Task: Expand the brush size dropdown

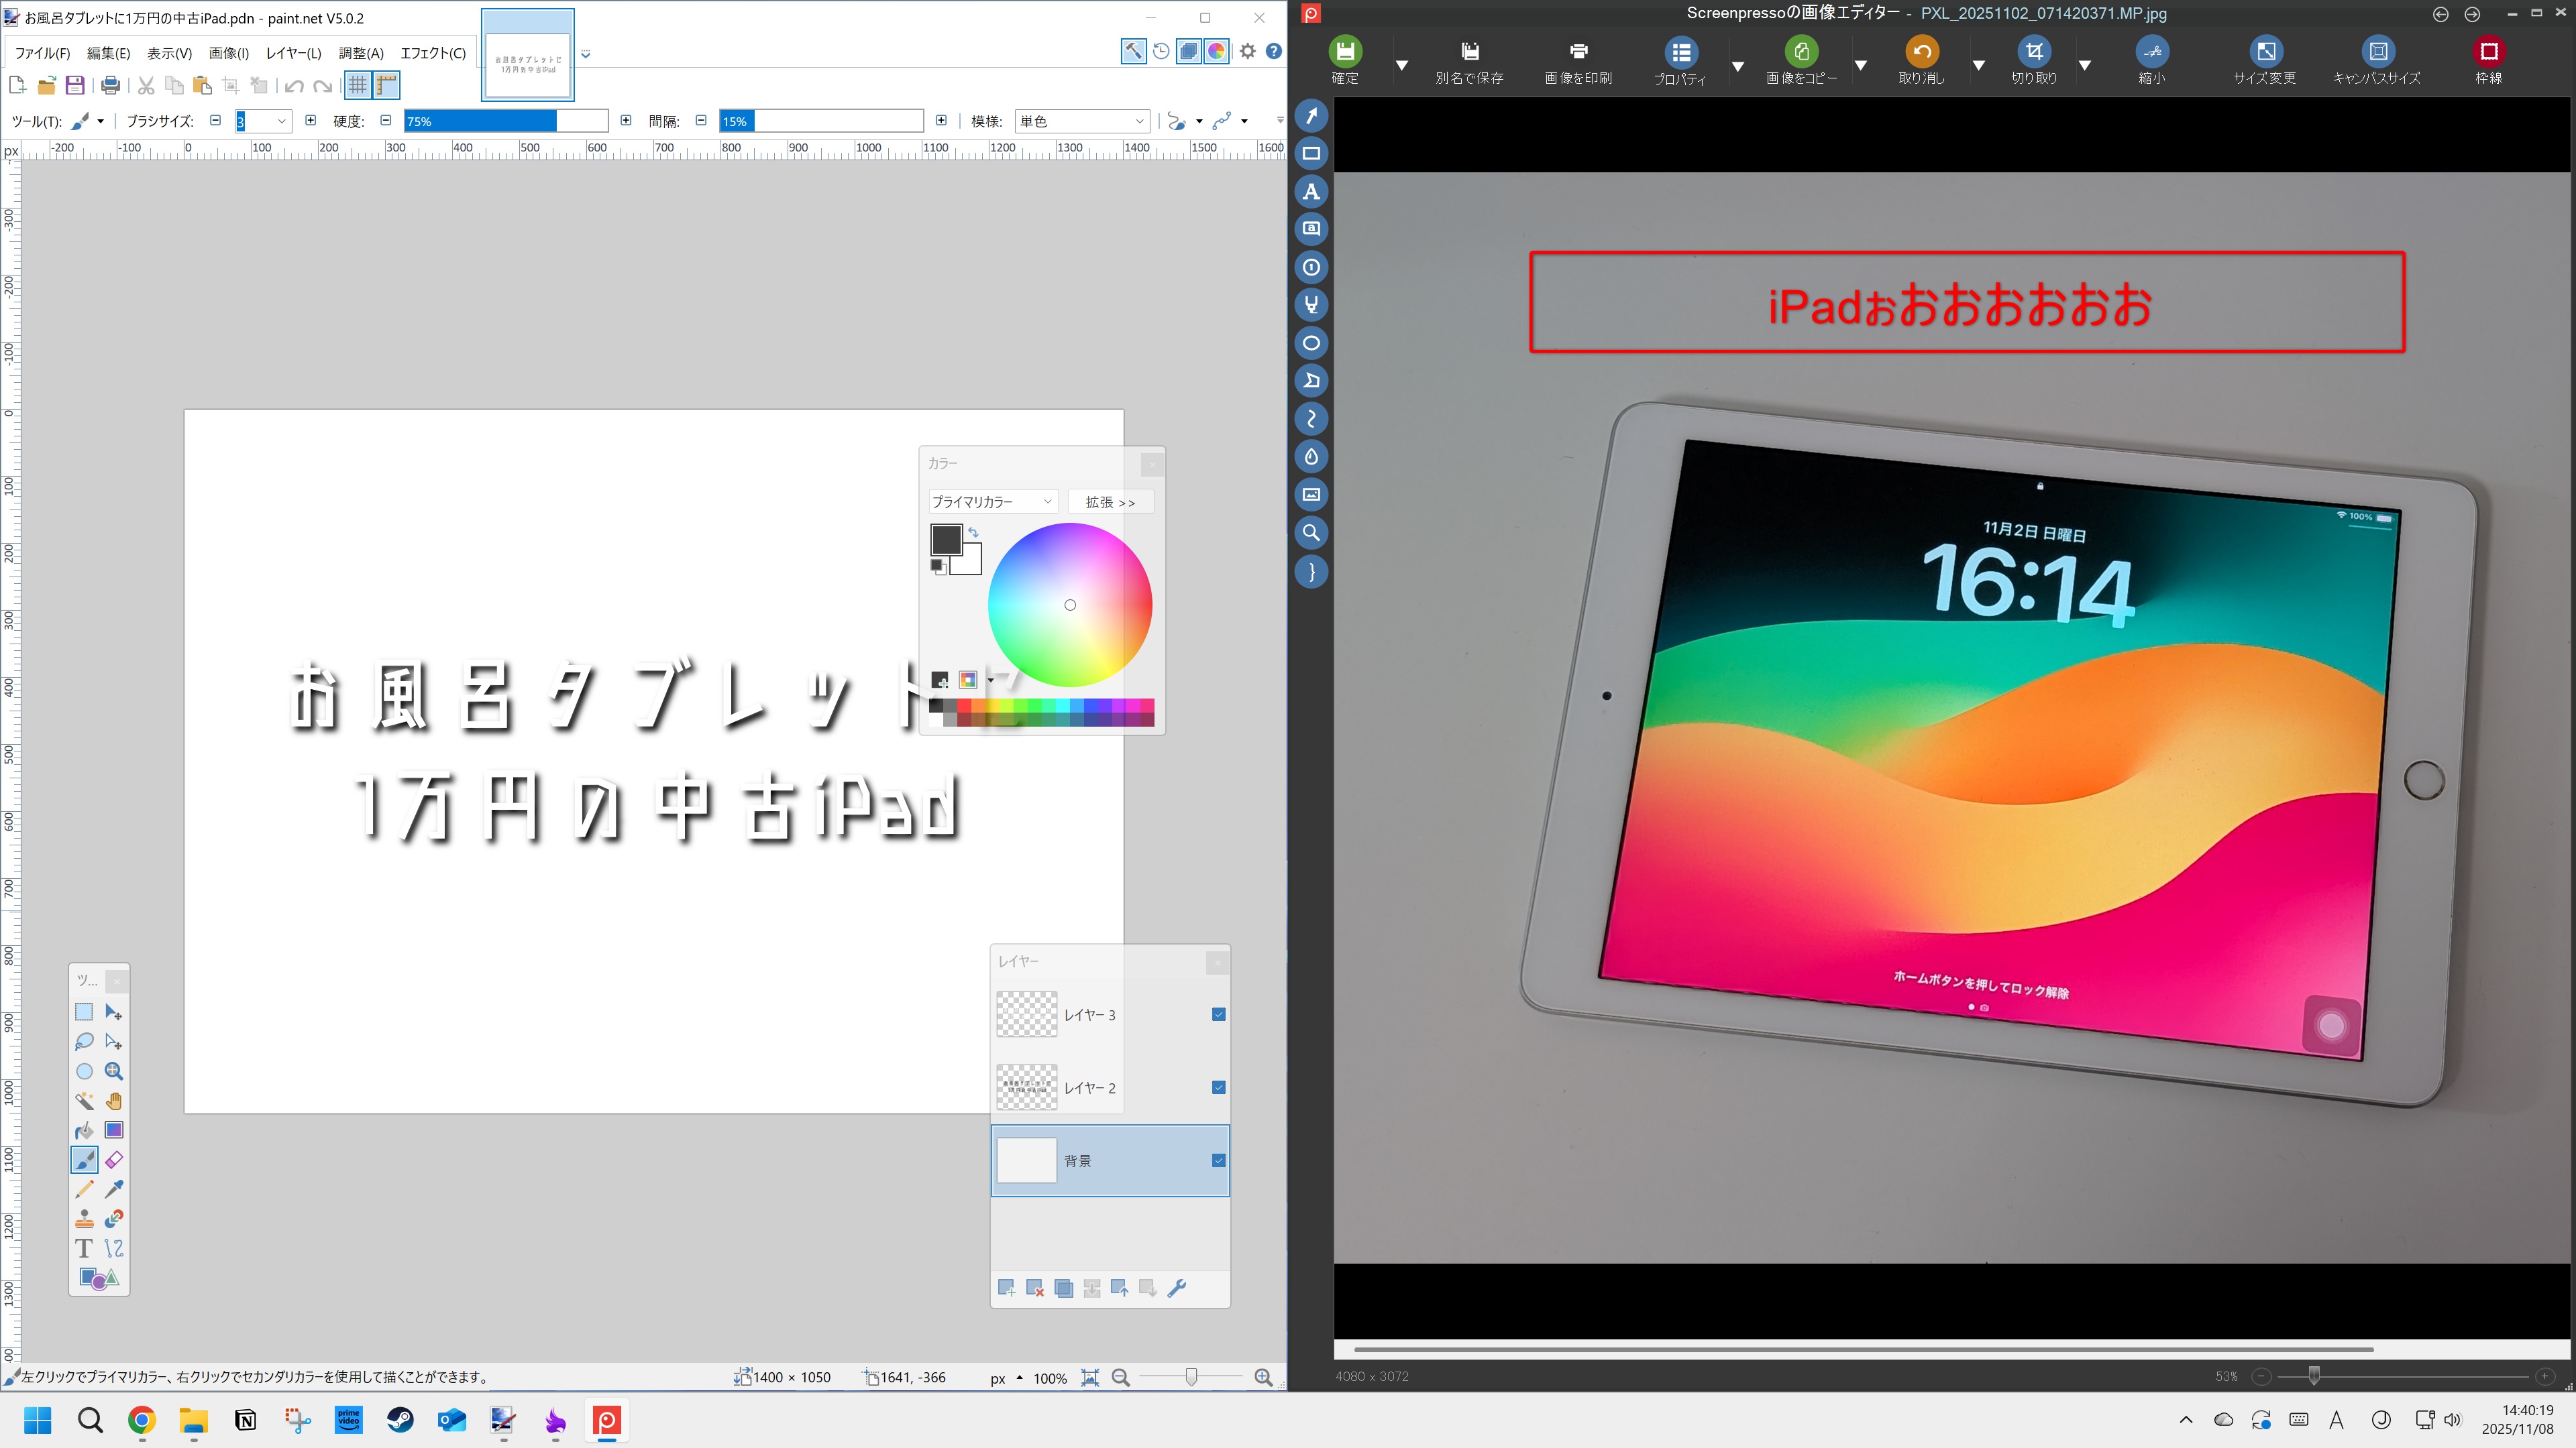Action: pyautogui.click(x=282, y=121)
